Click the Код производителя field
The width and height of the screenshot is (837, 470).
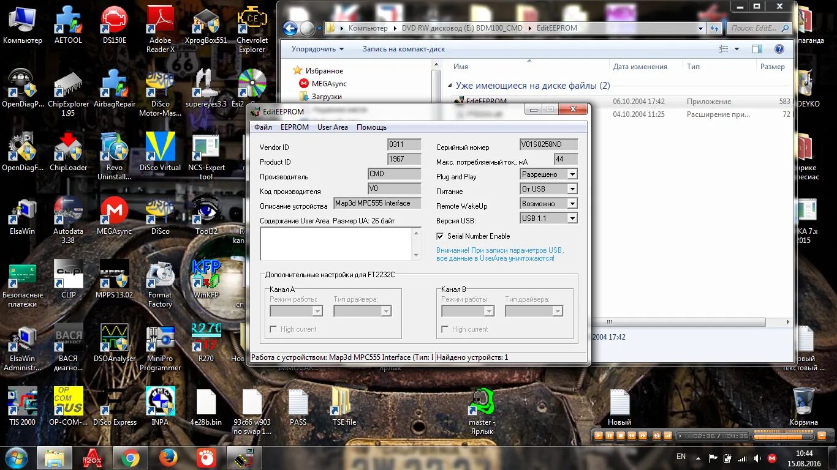(395, 189)
